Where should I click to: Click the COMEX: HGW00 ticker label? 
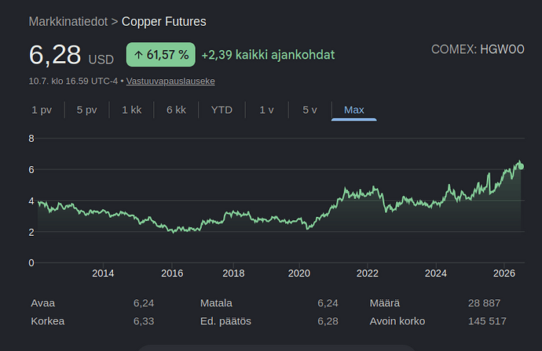point(478,49)
